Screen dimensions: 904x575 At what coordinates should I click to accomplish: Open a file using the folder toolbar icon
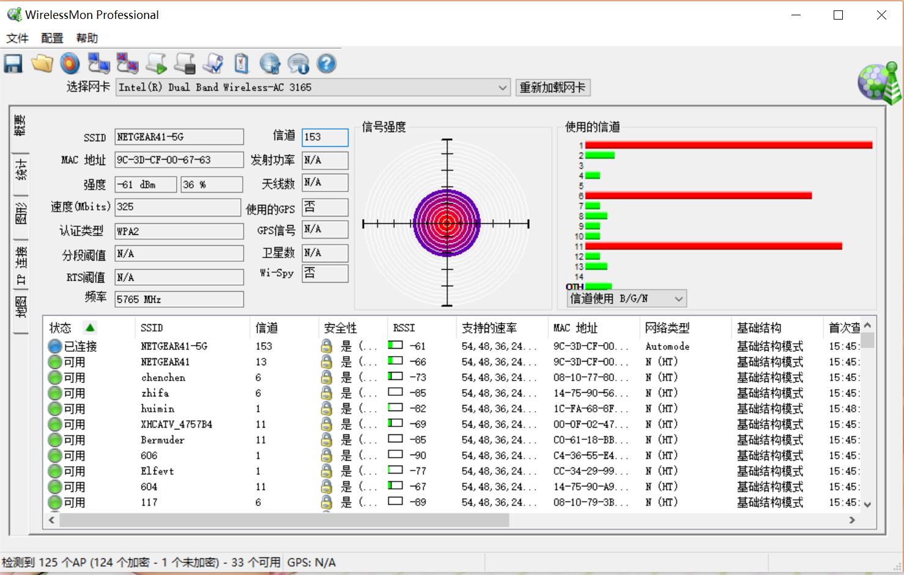(42, 64)
